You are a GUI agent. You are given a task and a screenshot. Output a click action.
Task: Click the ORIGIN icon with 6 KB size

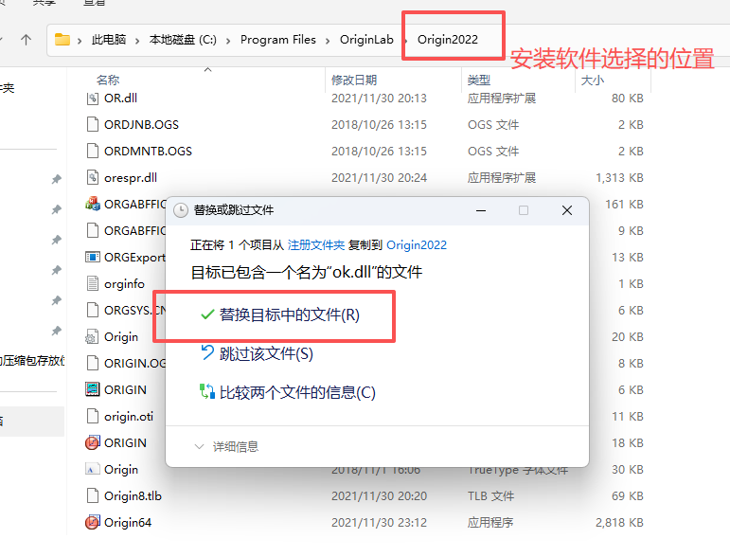tap(93, 389)
